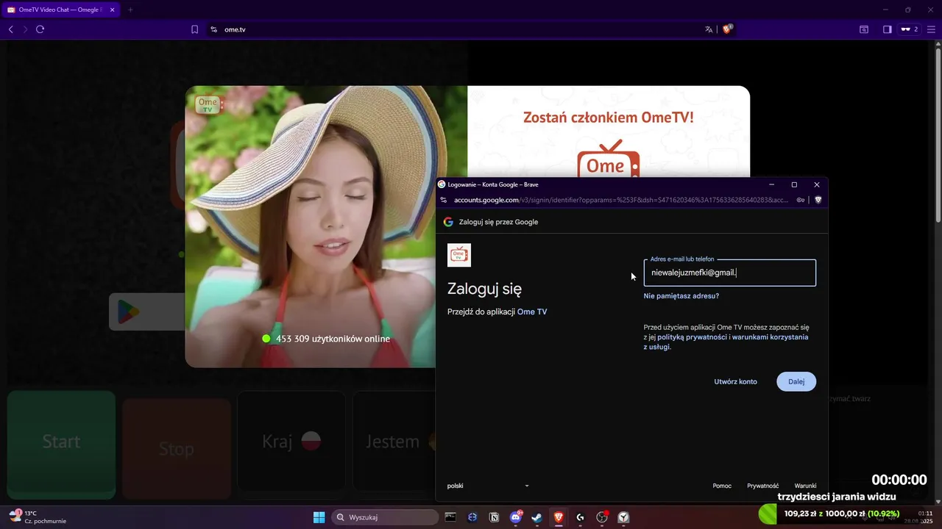Image resolution: width=942 pixels, height=529 pixels.
Task: Click the email or phone input field
Action: point(730,273)
